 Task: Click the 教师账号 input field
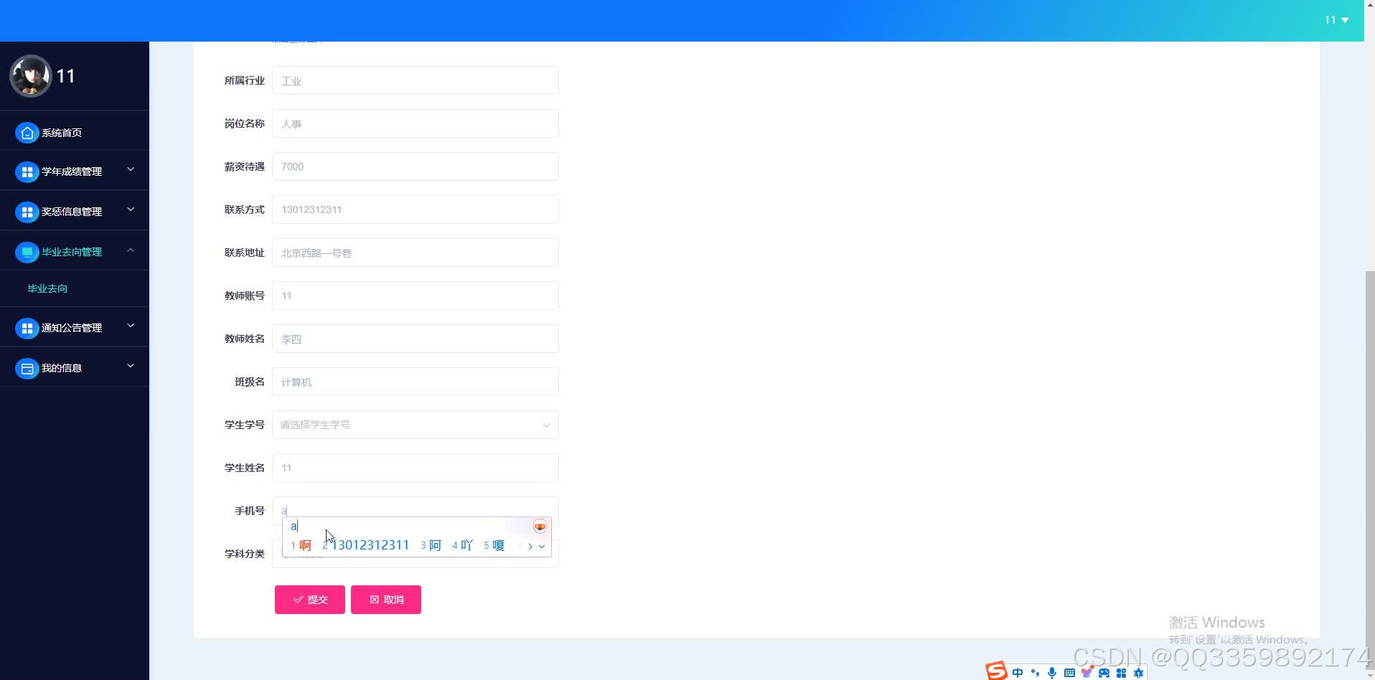[x=415, y=296]
